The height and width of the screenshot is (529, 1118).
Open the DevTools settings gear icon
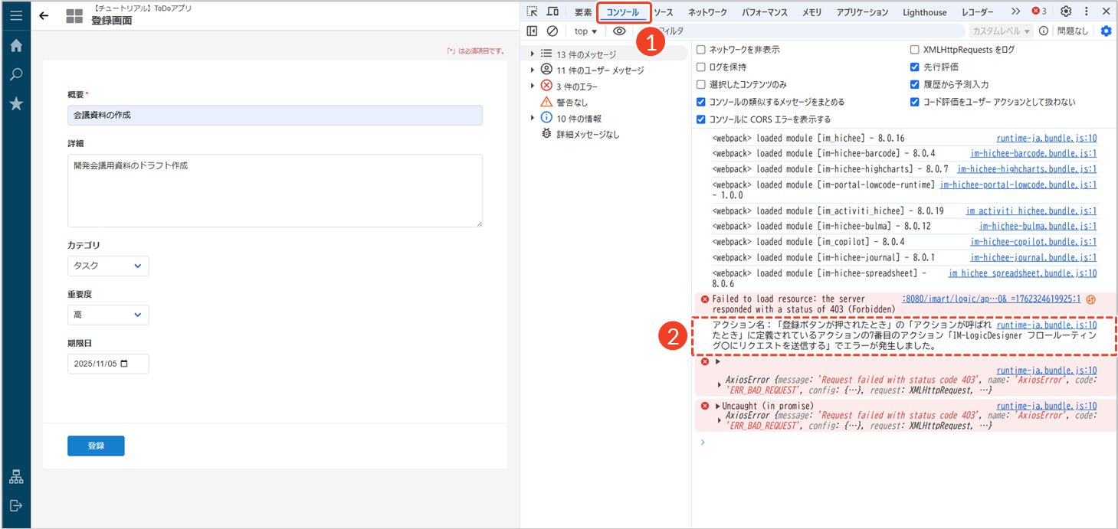coord(1066,11)
